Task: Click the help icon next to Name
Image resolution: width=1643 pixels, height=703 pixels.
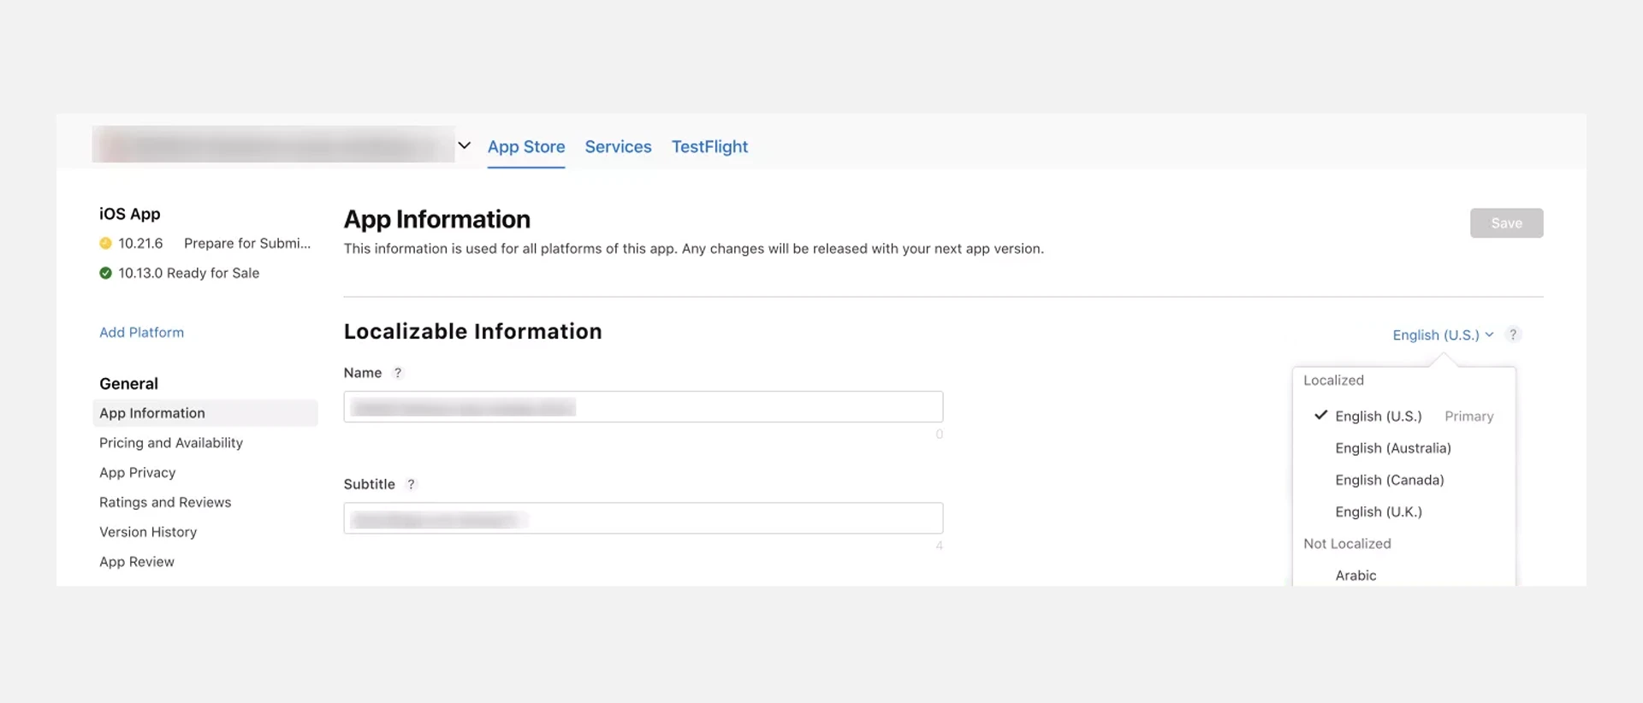Action: [x=398, y=373]
